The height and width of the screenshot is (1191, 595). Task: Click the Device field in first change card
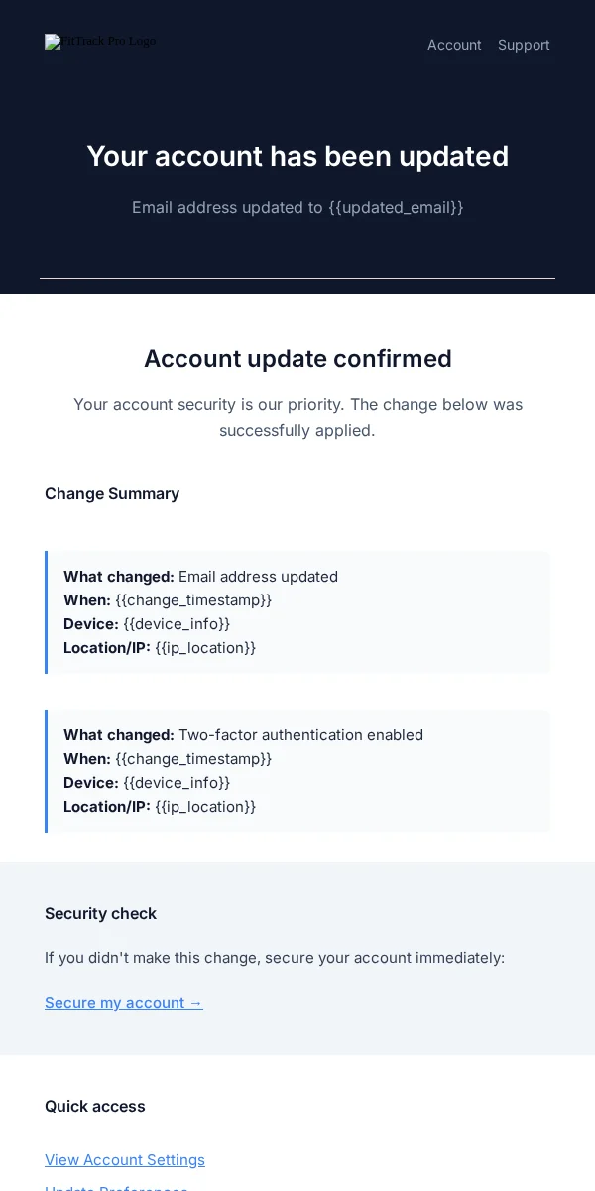(147, 624)
